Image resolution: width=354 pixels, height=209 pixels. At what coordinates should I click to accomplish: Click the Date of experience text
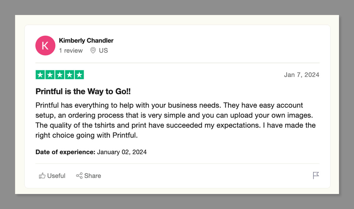(x=65, y=152)
